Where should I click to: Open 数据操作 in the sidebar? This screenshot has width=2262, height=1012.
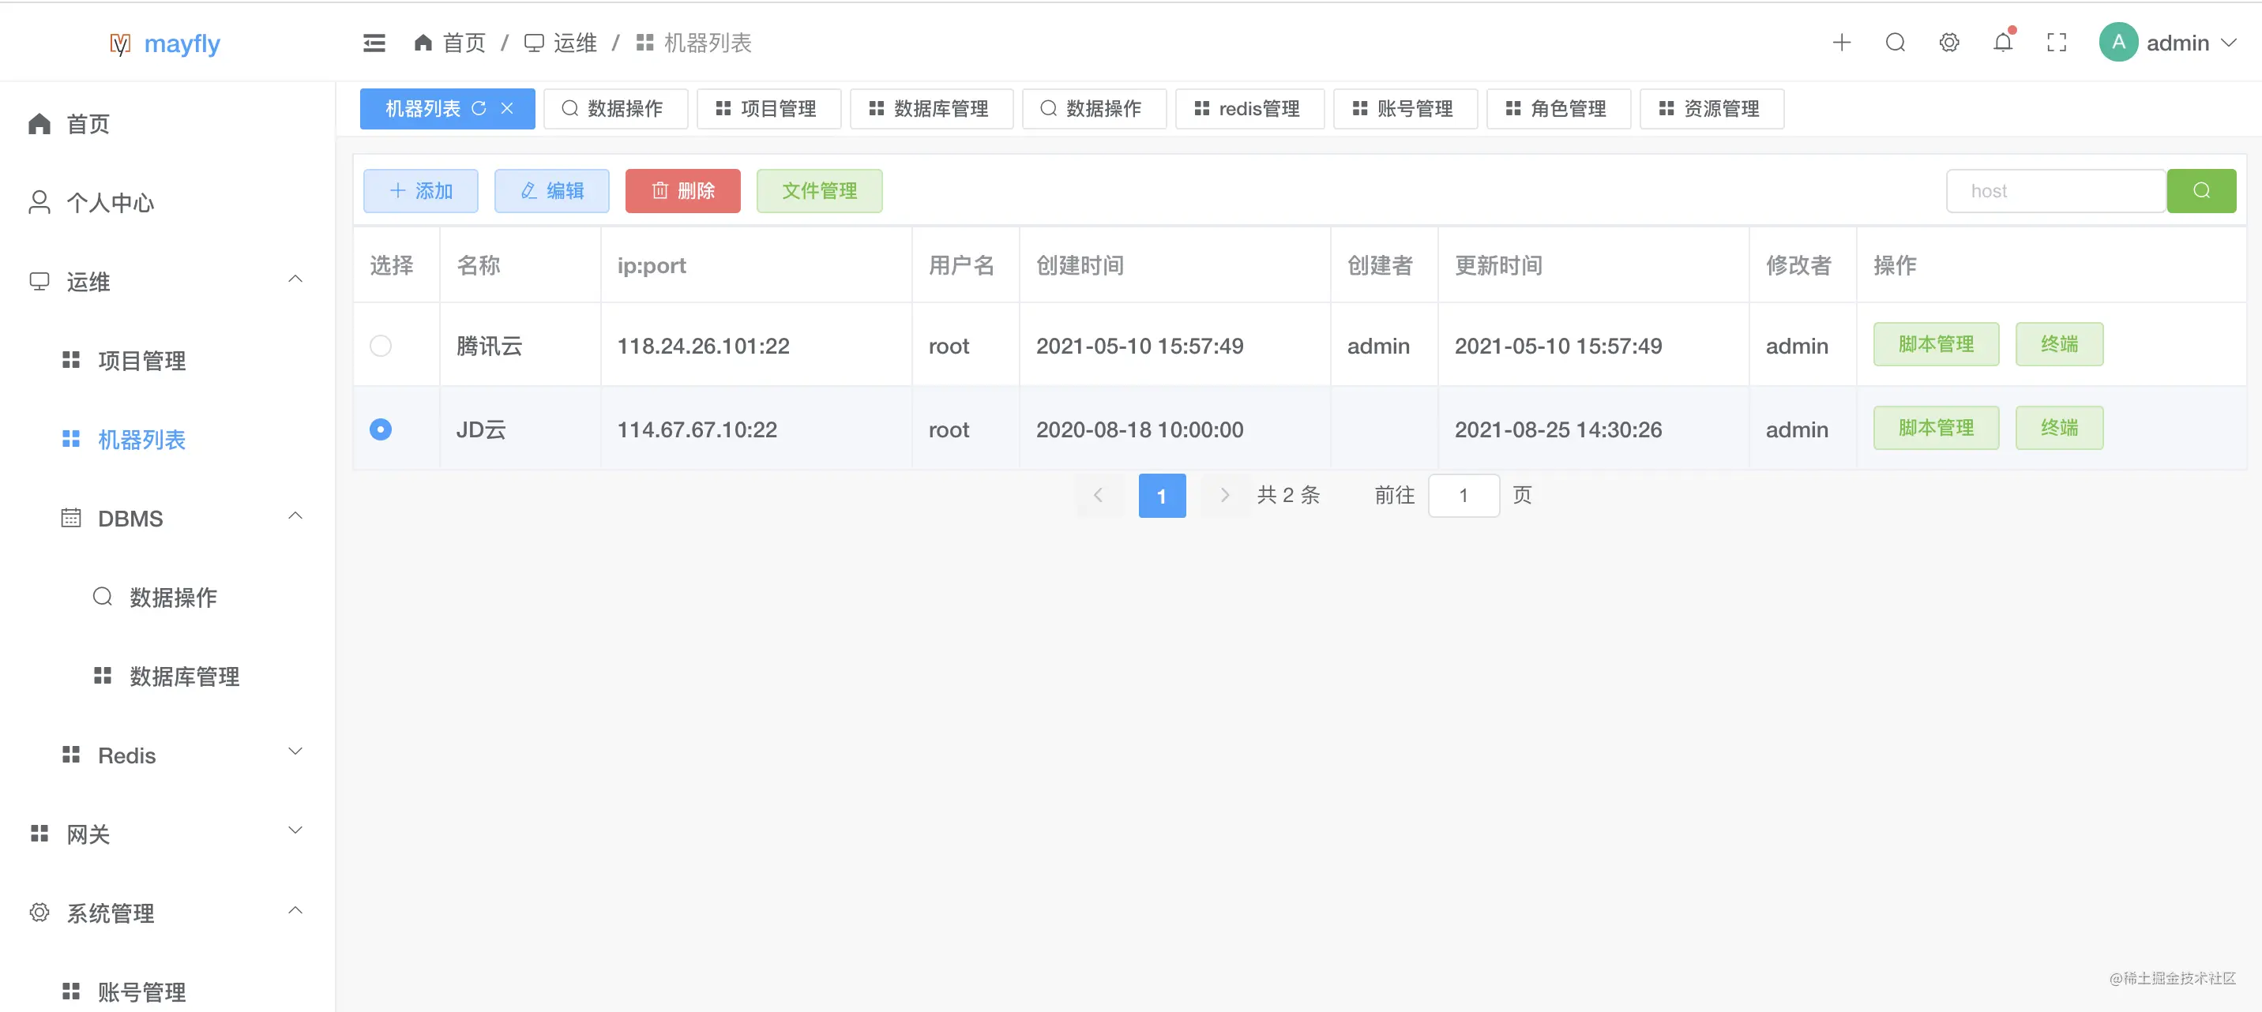click(167, 598)
